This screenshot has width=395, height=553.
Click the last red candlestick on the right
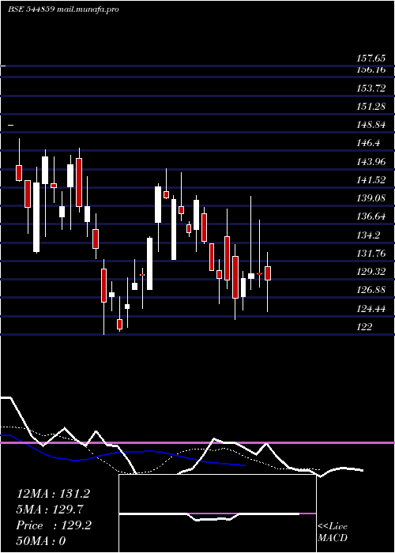coord(268,273)
